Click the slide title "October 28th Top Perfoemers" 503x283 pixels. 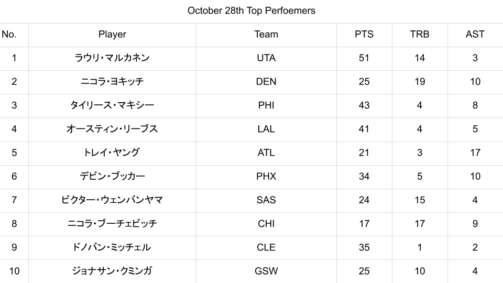coord(251,10)
